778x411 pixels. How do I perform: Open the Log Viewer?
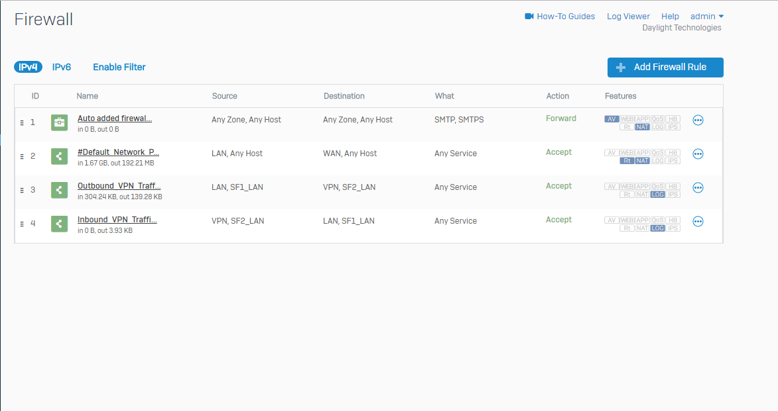pyautogui.click(x=628, y=17)
